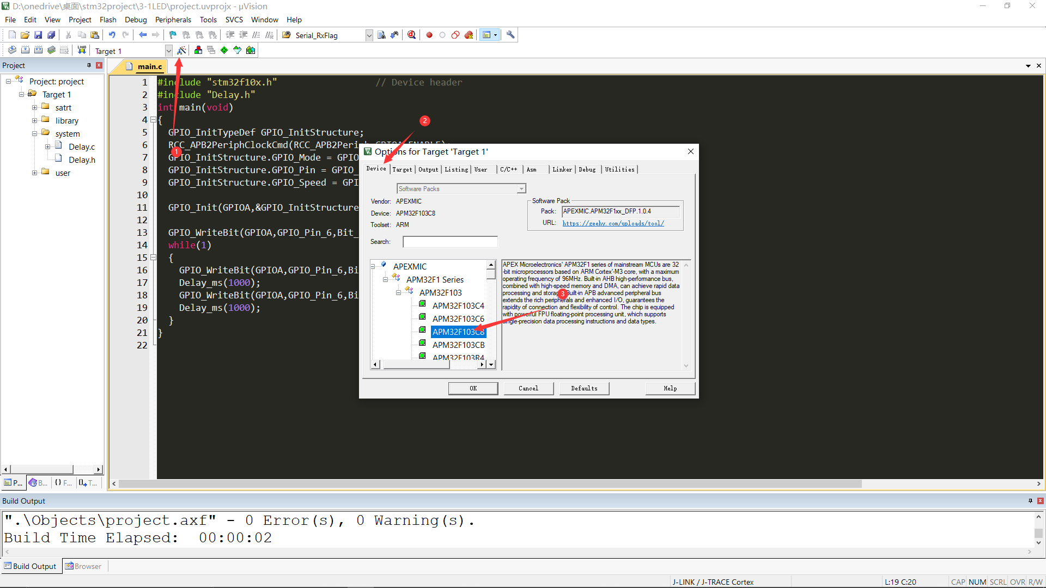This screenshot has height=588, width=1046.
Task: Open the geehy.com pack URL link
Action: (x=613, y=223)
